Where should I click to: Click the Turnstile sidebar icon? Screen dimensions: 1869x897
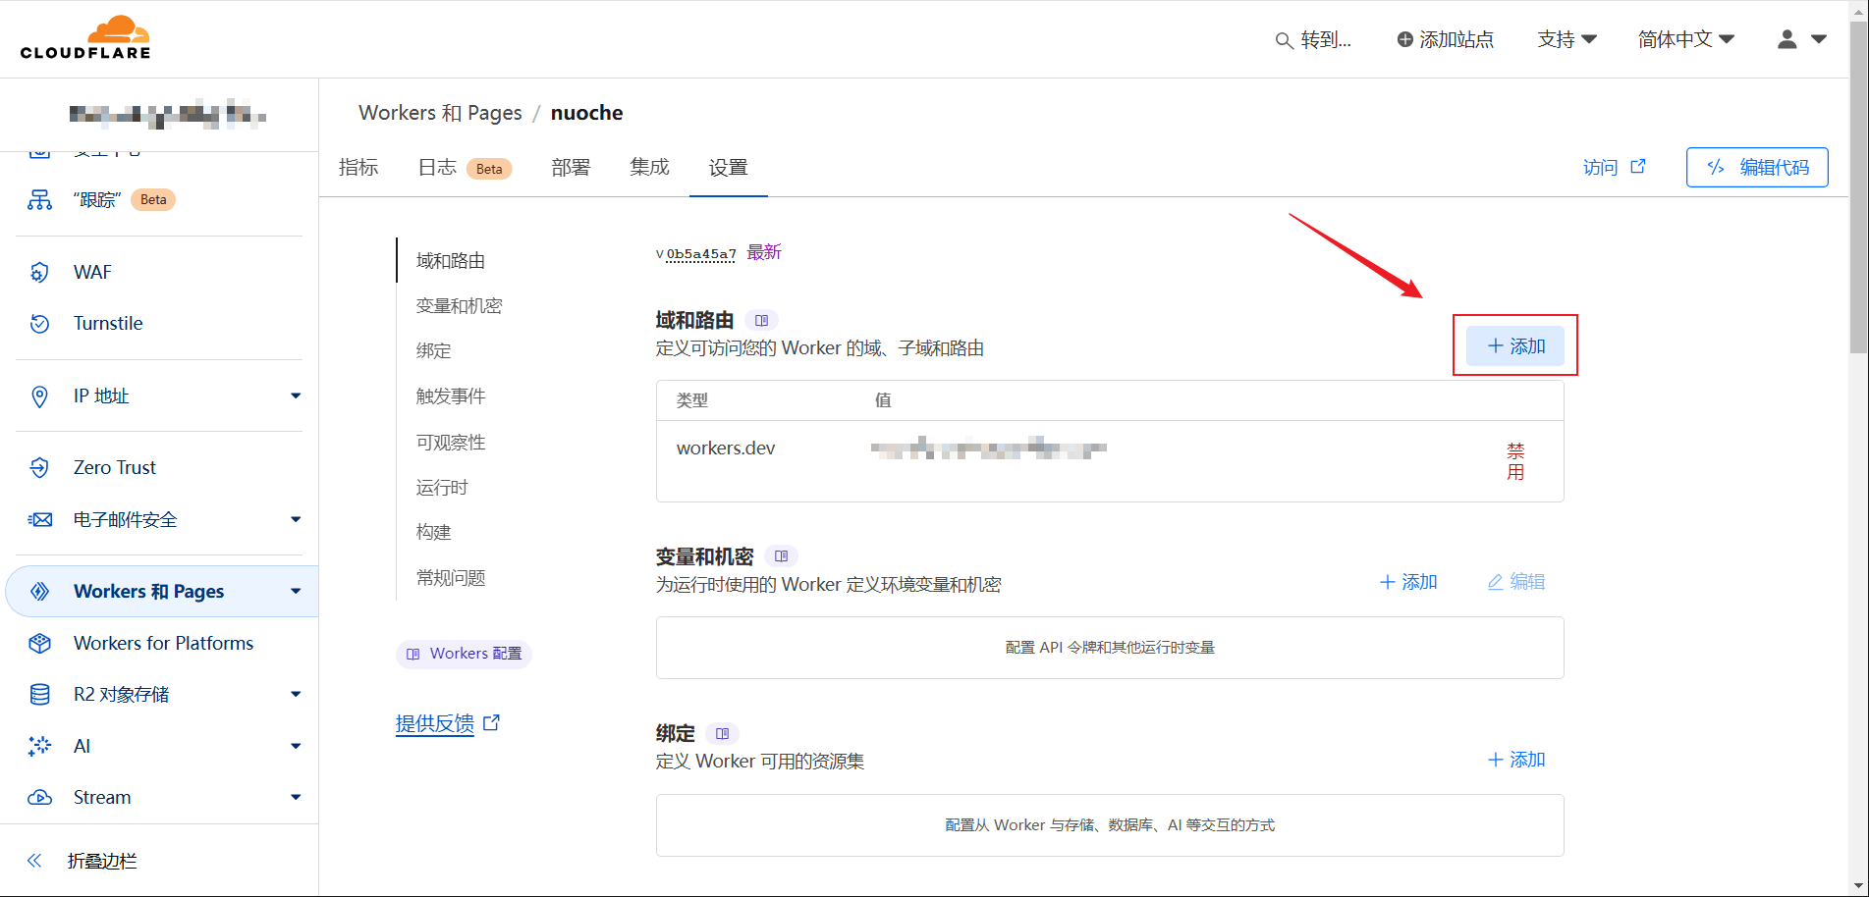tap(39, 323)
